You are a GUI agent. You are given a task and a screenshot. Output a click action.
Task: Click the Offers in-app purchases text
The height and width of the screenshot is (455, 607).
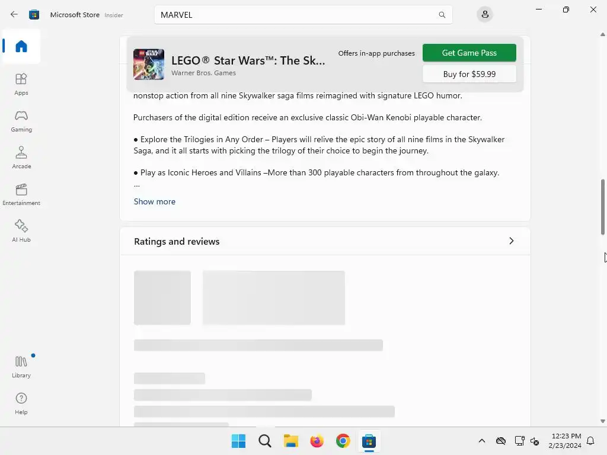click(376, 53)
